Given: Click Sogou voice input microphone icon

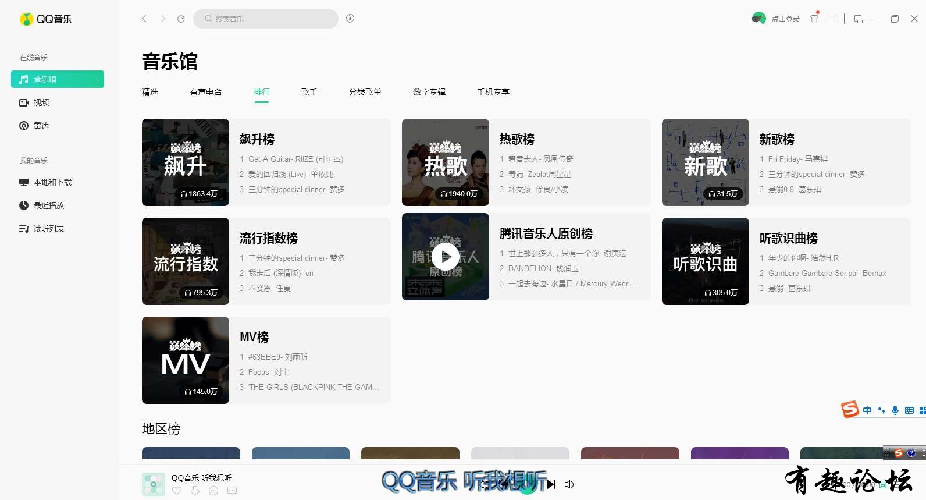Looking at the screenshot, I should (x=895, y=410).
